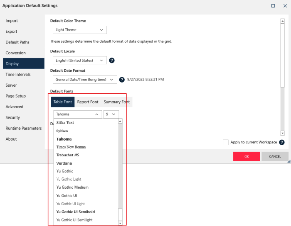
Task: Open the Advanced settings section
Action: 24,107
